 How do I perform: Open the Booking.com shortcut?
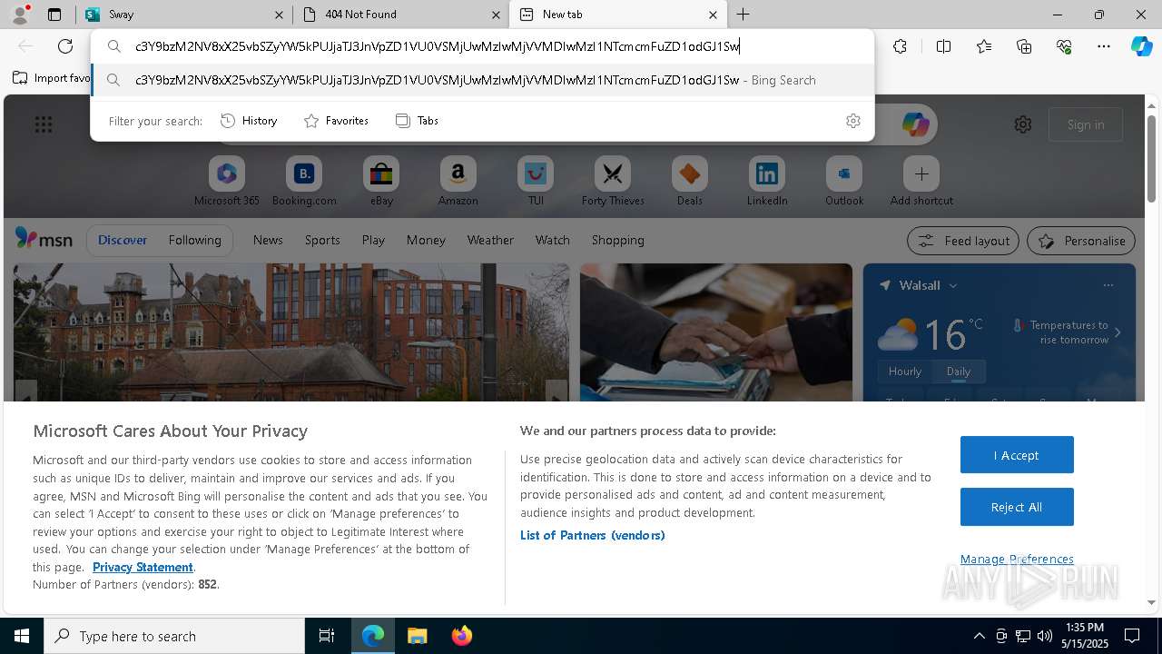(304, 182)
